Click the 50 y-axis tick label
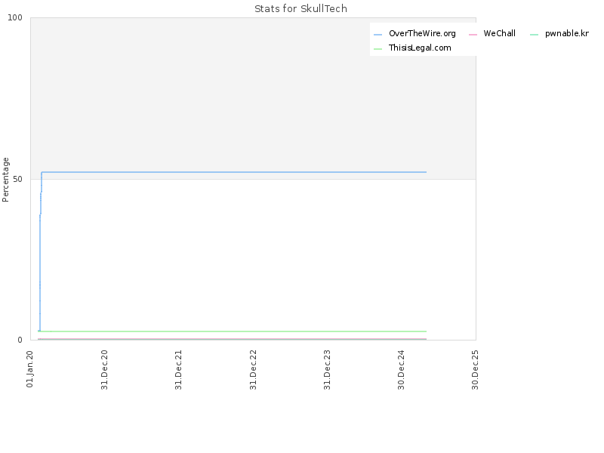Screen dimensions: 604x453 click(17, 180)
